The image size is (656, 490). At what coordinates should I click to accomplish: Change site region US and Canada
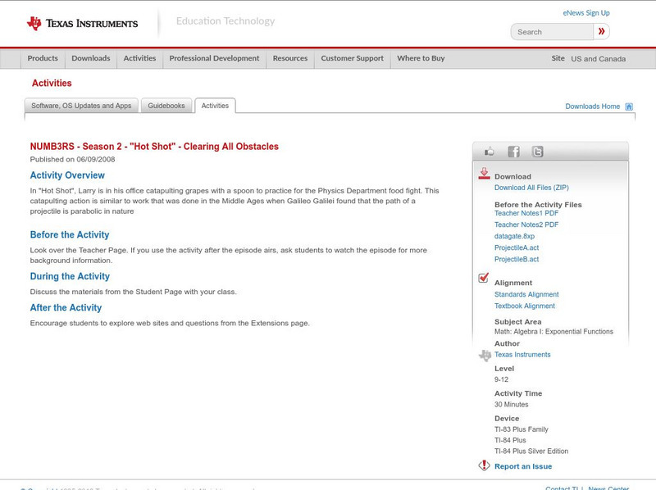pyautogui.click(x=599, y=59)
